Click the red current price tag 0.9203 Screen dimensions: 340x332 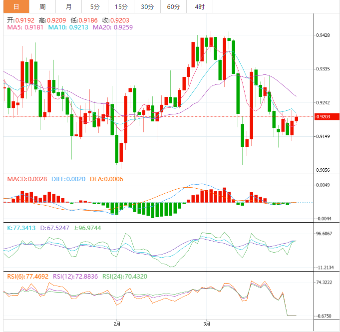pos(327,117)
